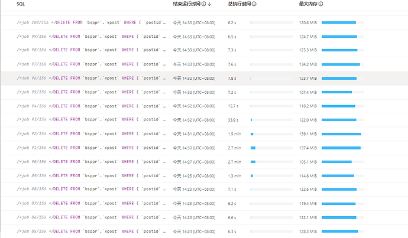Click the 最大内存 column header text
Image resolution: width=408 pixels, height=238 pixels.
point(306,4)
